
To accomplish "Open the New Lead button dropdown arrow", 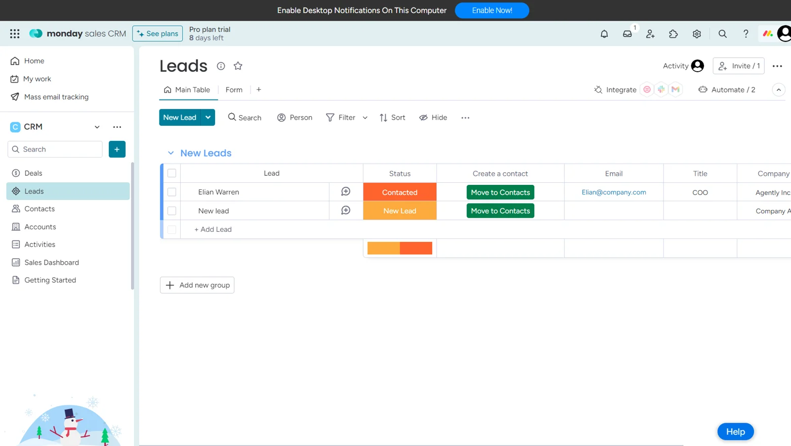I will pyautogui.click(x=207, y=117).
